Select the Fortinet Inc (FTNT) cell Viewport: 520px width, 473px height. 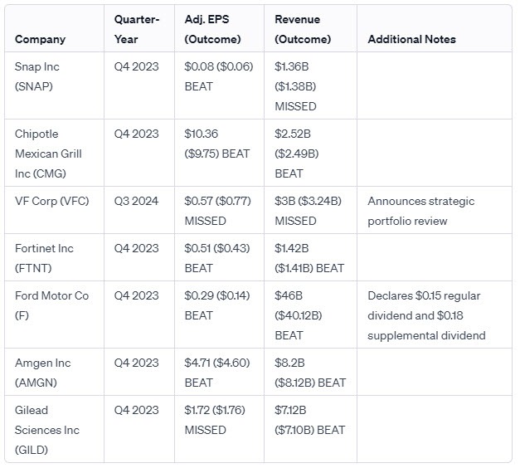43,257
